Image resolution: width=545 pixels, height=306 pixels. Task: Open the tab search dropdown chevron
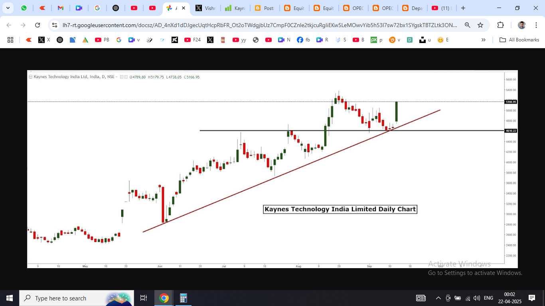(8, 8)
